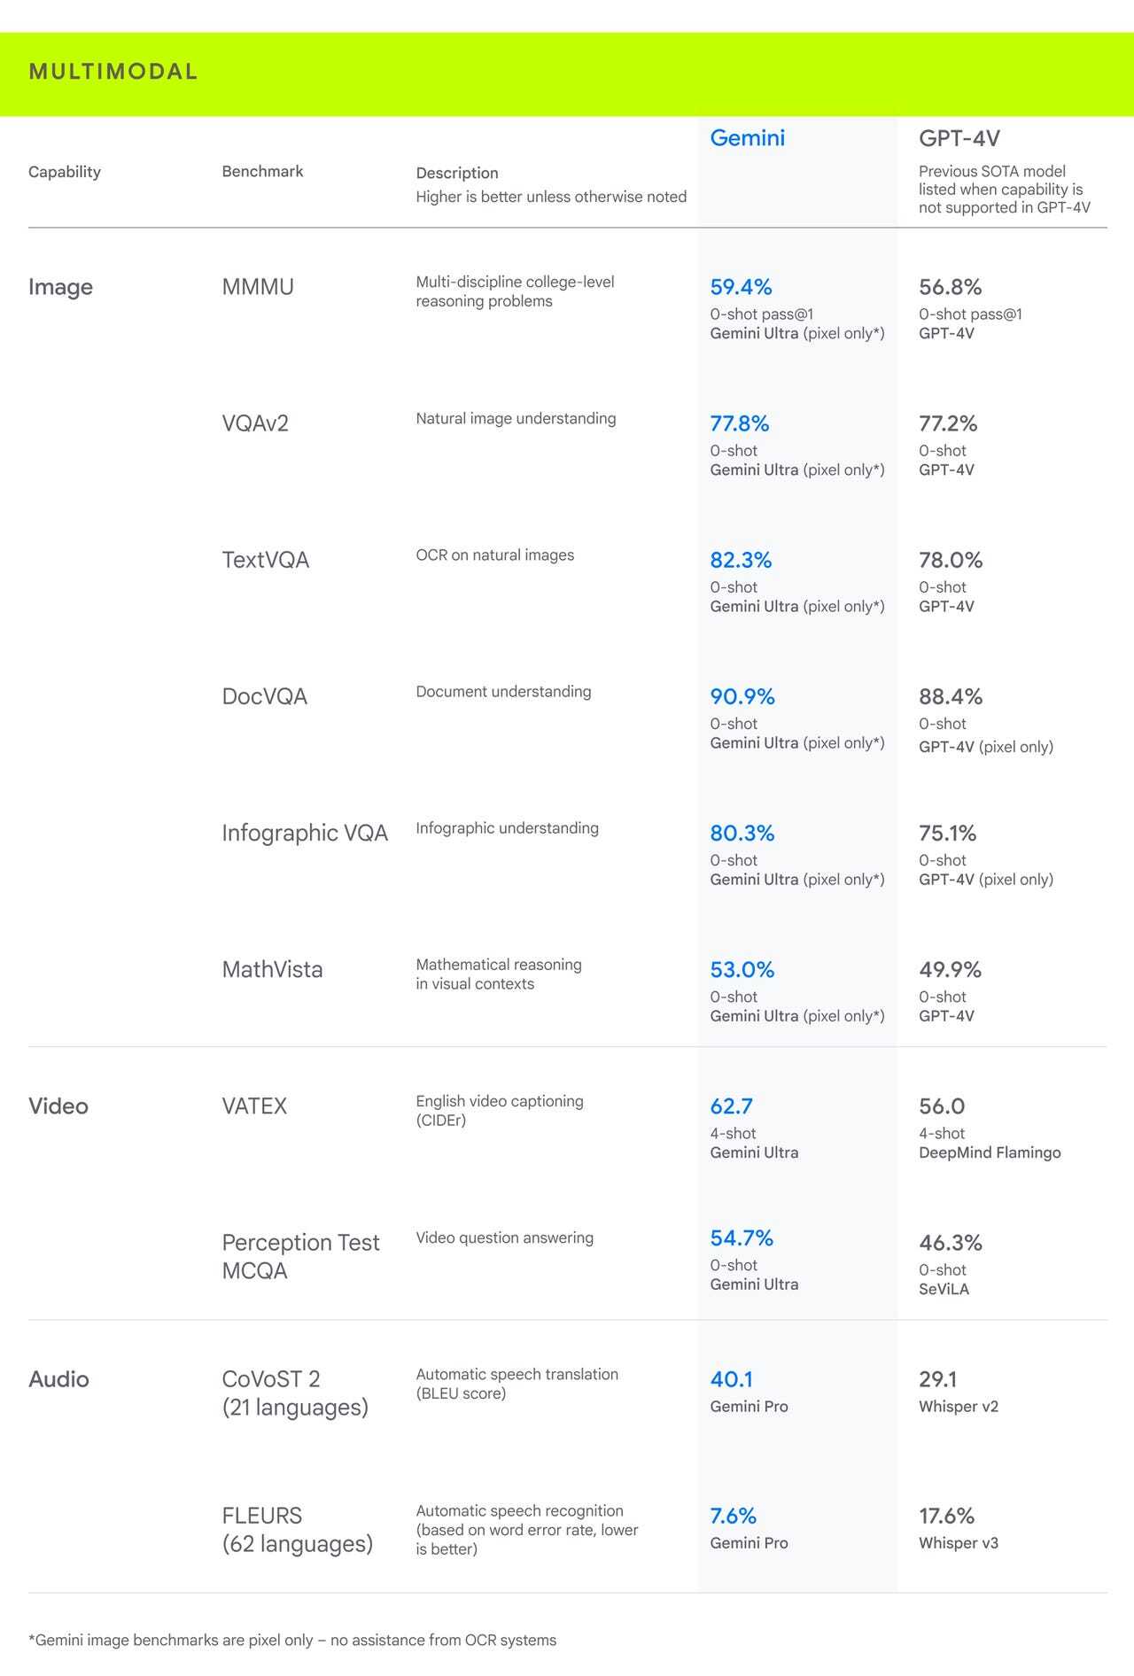Click Gemini's 82.3% TextVQA score
1134x1676 pixels.
tap(741, 560)
